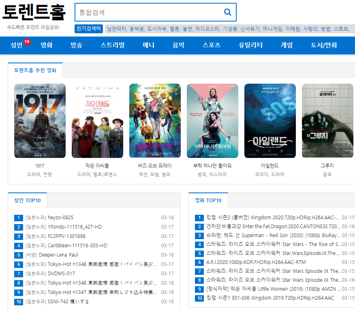Screen dimensions: 355x311
Task: Open the 성인 menu item
Action: [16, 45]
